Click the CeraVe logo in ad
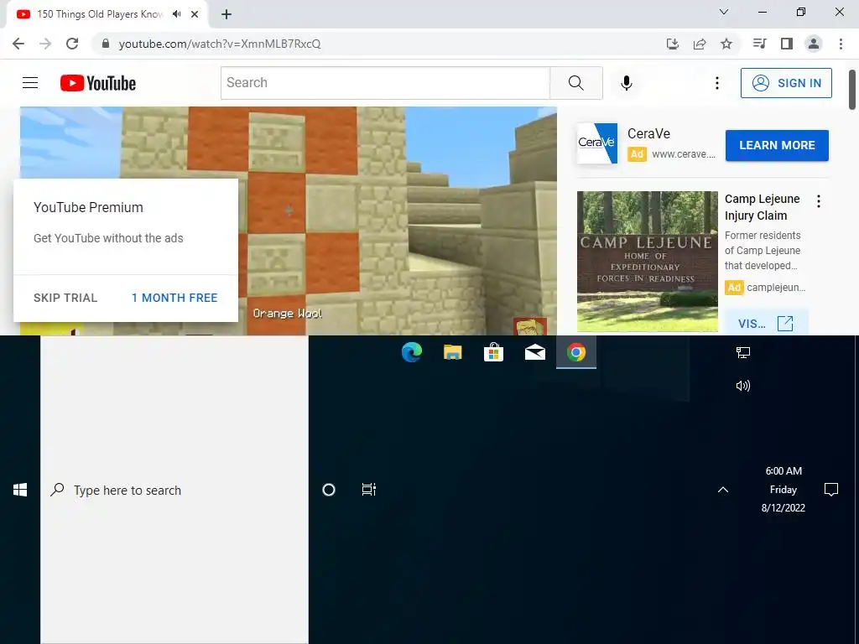Viewport: 859px width, 644px height. 597,143
